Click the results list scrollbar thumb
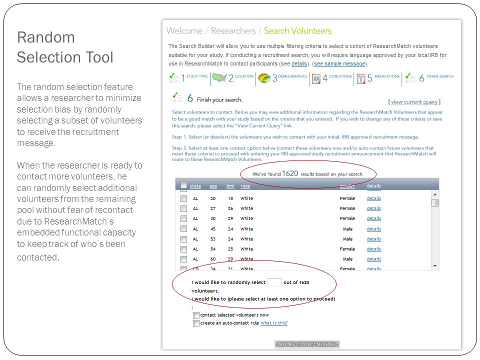 coord(434,202)
